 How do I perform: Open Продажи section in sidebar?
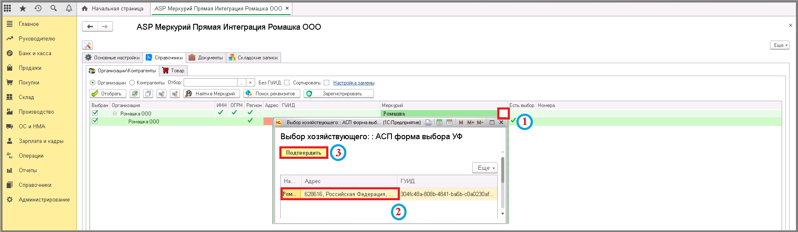coord(30,68)
